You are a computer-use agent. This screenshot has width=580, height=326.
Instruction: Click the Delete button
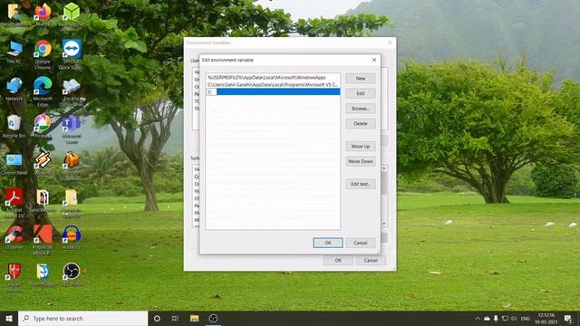[361, 124]
